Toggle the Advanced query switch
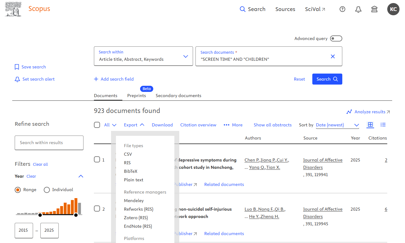Image resolution: width=405 pixels, height=243 pixels. click(336, 38)
